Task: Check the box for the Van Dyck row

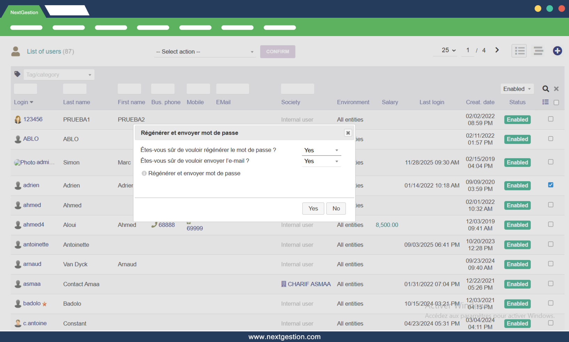Action: [x=551, y=264]
